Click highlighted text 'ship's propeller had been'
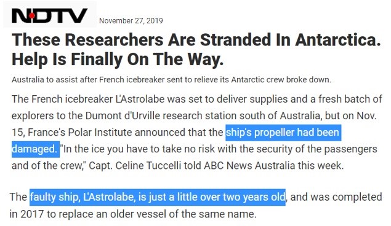The image size is (391, 226). coord(283,132)
